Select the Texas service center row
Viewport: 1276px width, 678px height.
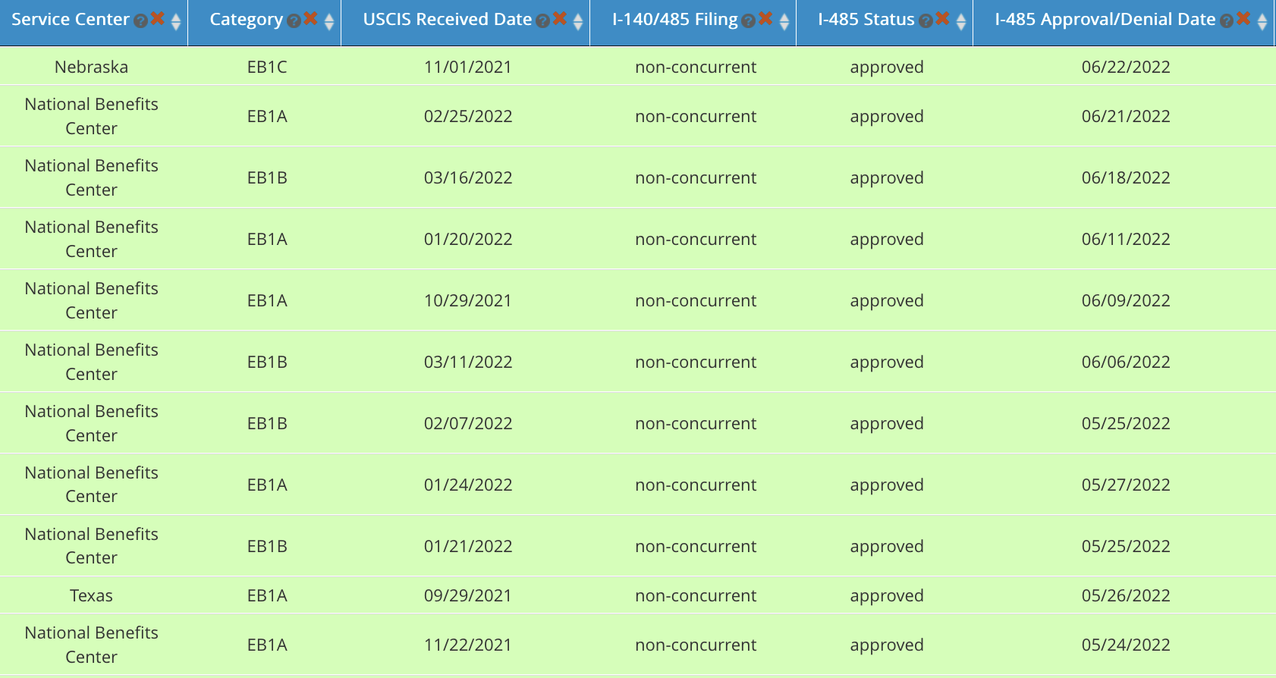(x=637, y=595)
